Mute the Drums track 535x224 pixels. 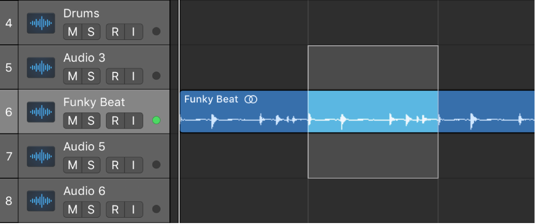click(73, 32)
